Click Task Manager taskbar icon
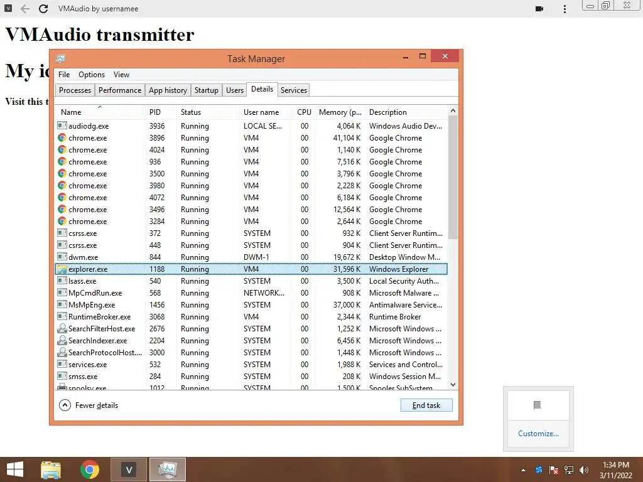The image size is (643, 482). click(x=167, y=469)
